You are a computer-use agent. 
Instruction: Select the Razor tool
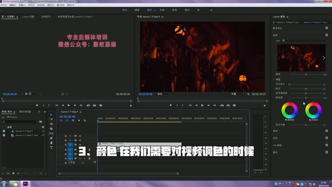pyautogui.click(x=51, y=129)
